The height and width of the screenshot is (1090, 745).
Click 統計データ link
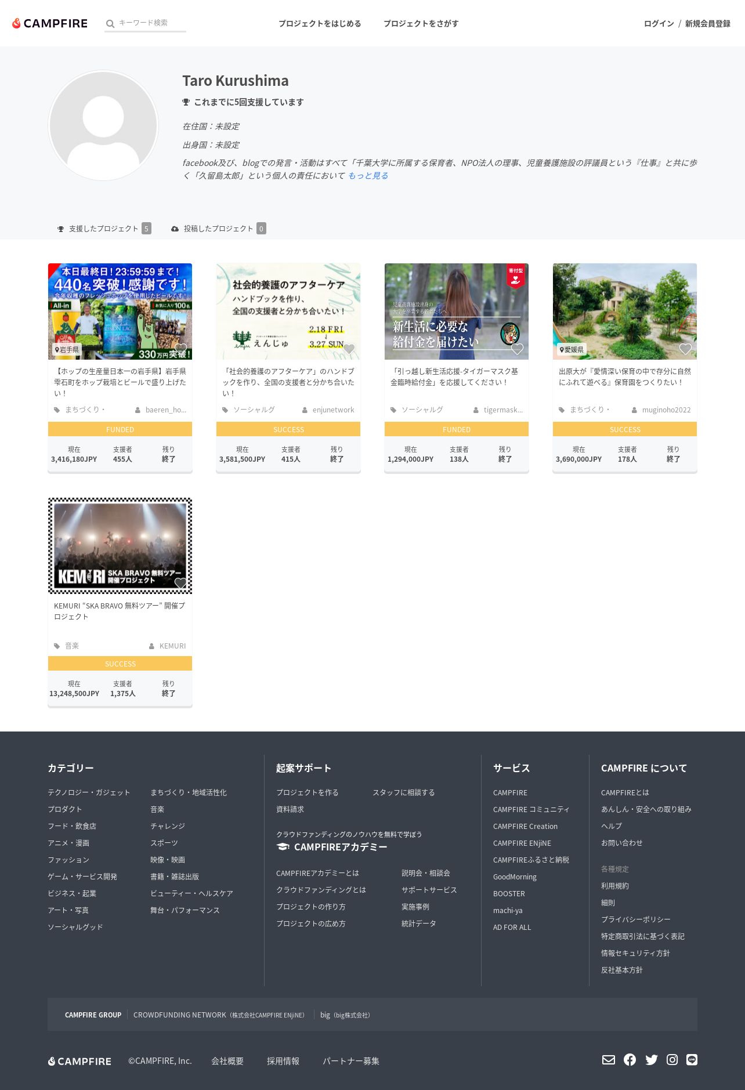[x=418, y=924]
